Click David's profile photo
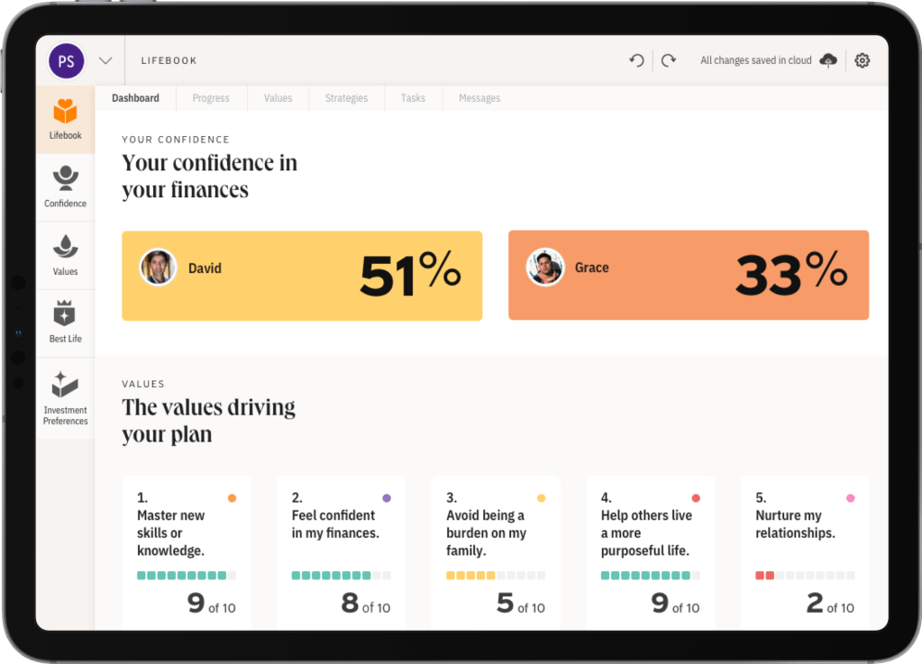The height and width of the screenshot is (664, 922). 158,268
